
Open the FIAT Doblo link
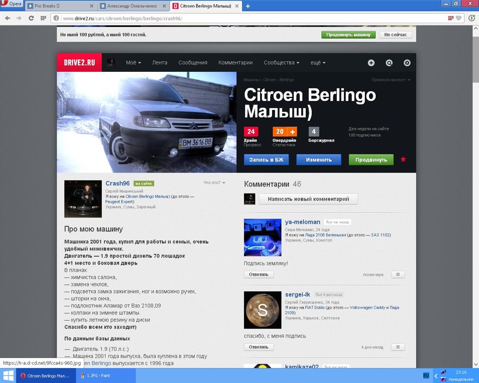(x=315, y=308)
